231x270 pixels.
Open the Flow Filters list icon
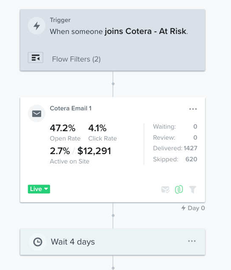tap(36, 57)
